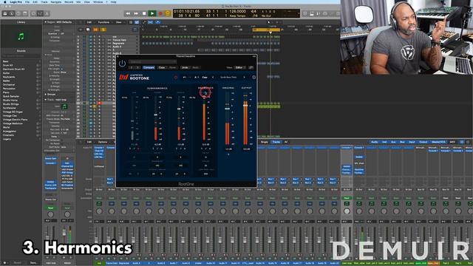Click the Copy button in the plugin header

(162, 67)
